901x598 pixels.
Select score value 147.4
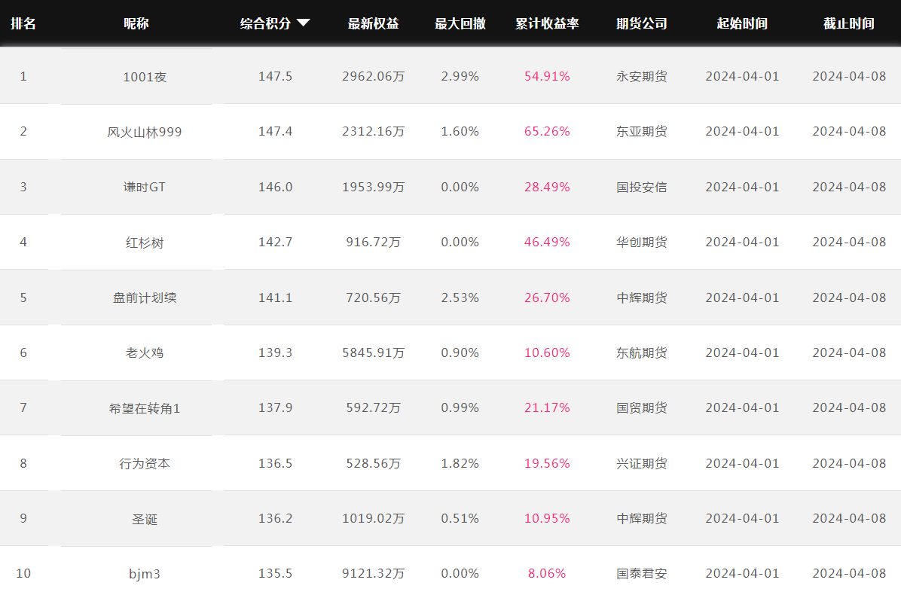click(x=275, y=132)
